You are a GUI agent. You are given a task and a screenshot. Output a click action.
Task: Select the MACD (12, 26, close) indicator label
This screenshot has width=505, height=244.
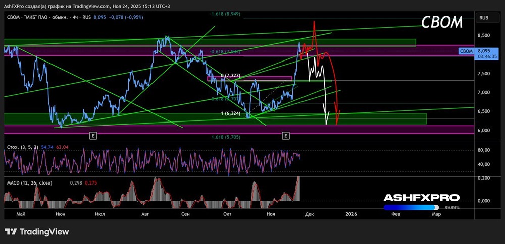coord(29,183)
